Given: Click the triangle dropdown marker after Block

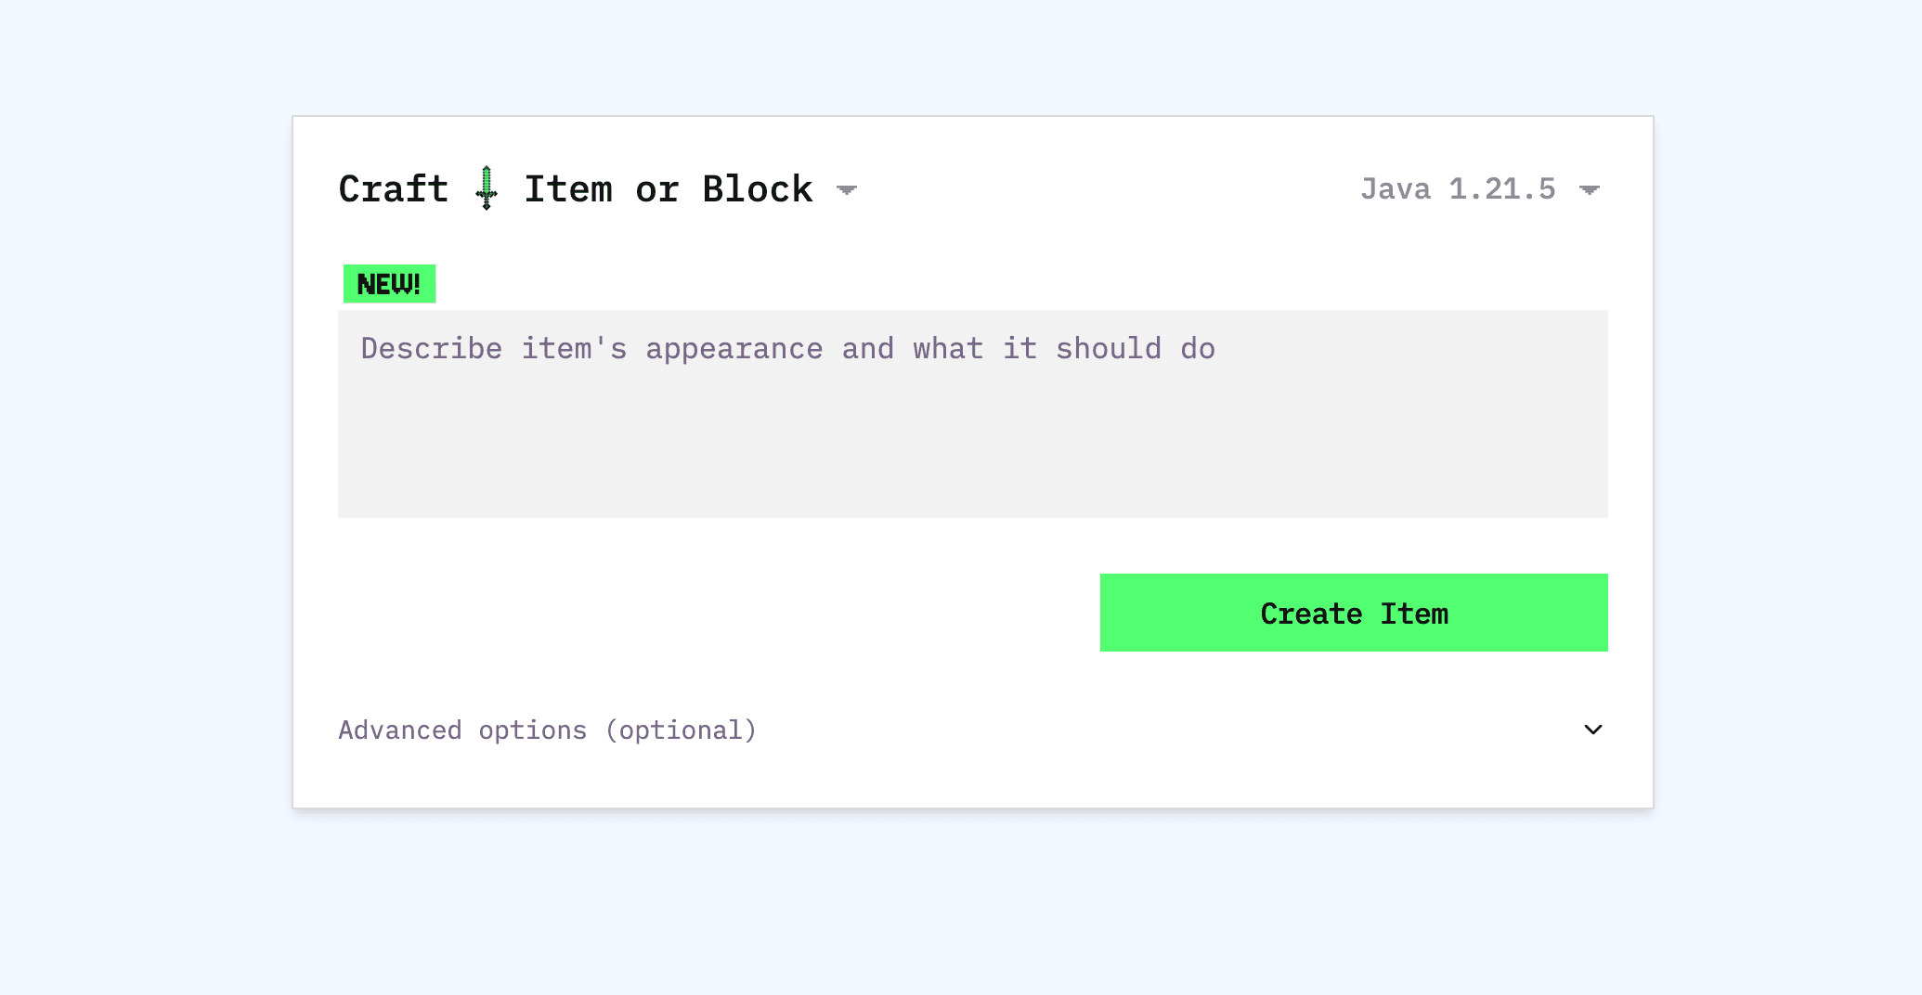Looking at the screenshot, I should [846, 189].
